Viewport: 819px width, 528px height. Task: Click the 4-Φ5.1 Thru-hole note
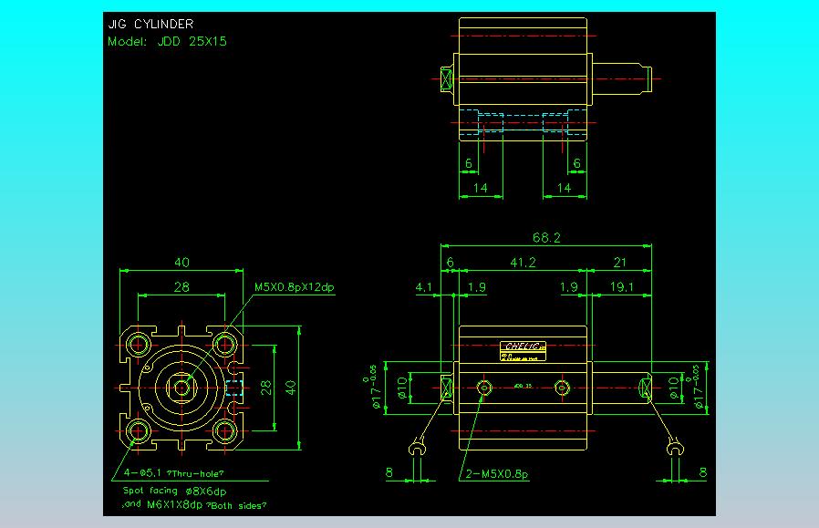(x=173, y=473)
